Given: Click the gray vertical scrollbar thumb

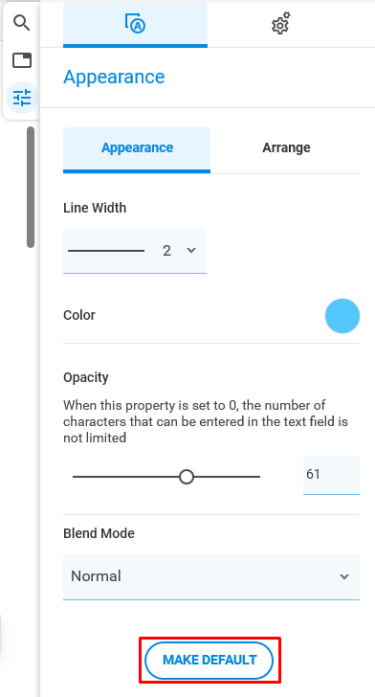Looking at the screenshot, I should pos(31,187).
